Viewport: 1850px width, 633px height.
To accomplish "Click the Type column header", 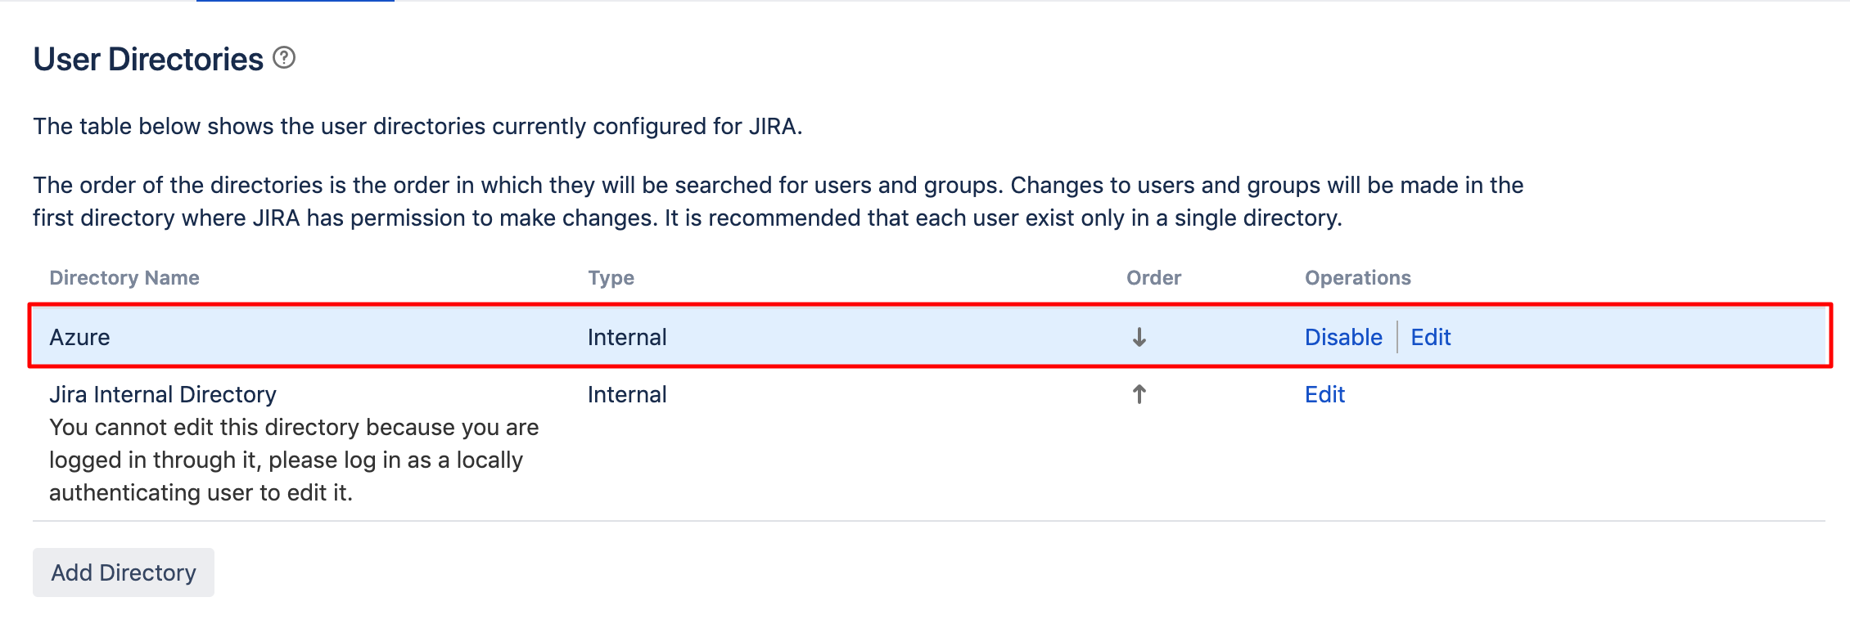I will point(611,278).
